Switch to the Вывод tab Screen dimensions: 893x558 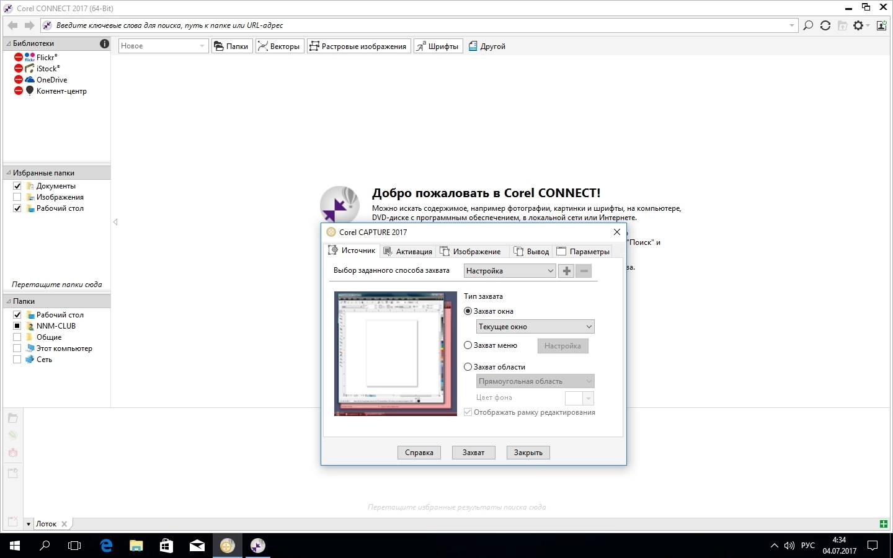tap(531, 251)
